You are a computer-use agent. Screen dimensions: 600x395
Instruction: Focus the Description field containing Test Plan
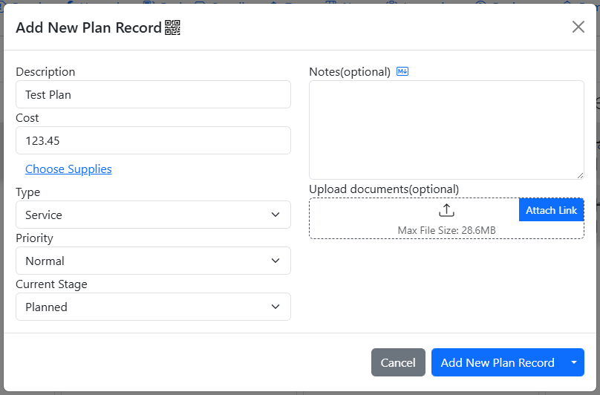click(x=153, y=94)
